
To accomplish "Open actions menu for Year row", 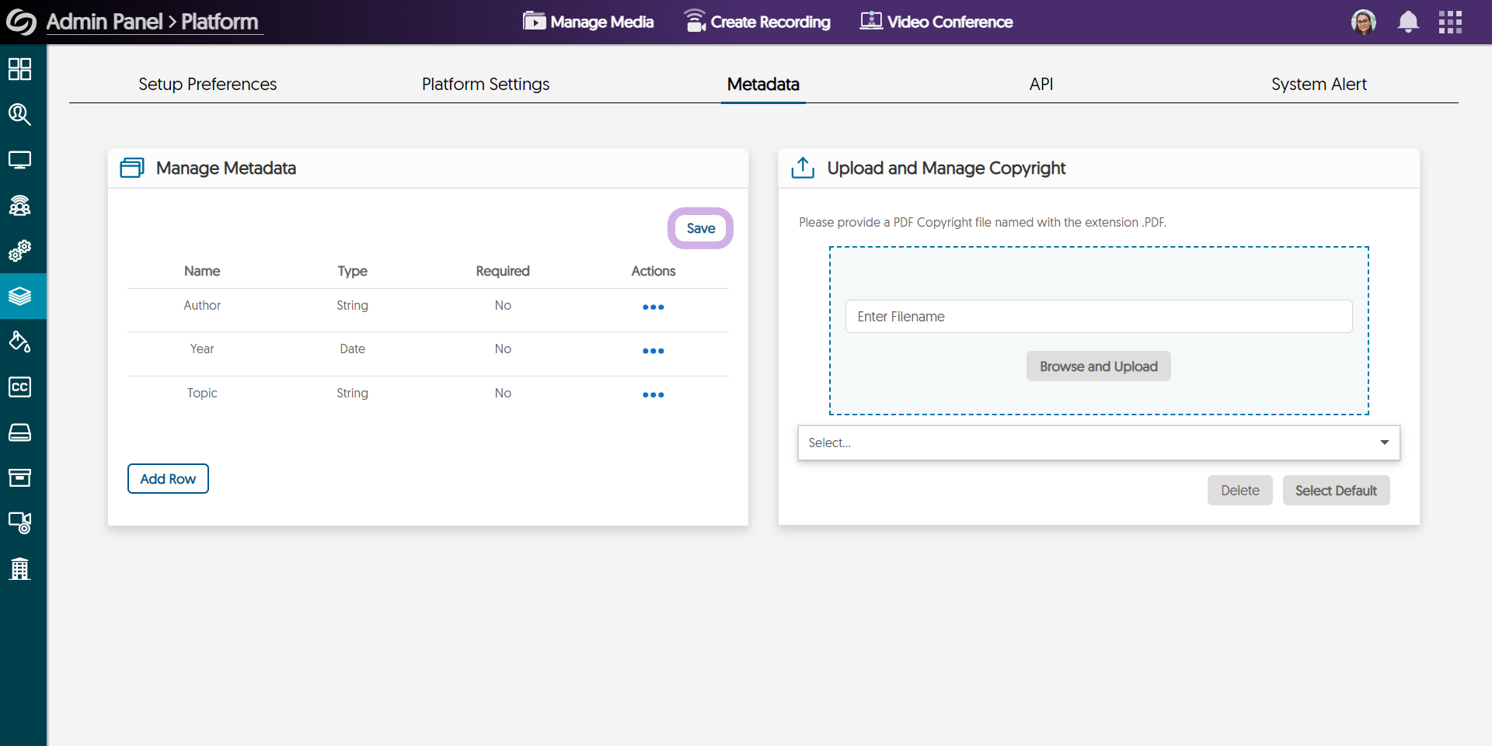I will 653,351.
